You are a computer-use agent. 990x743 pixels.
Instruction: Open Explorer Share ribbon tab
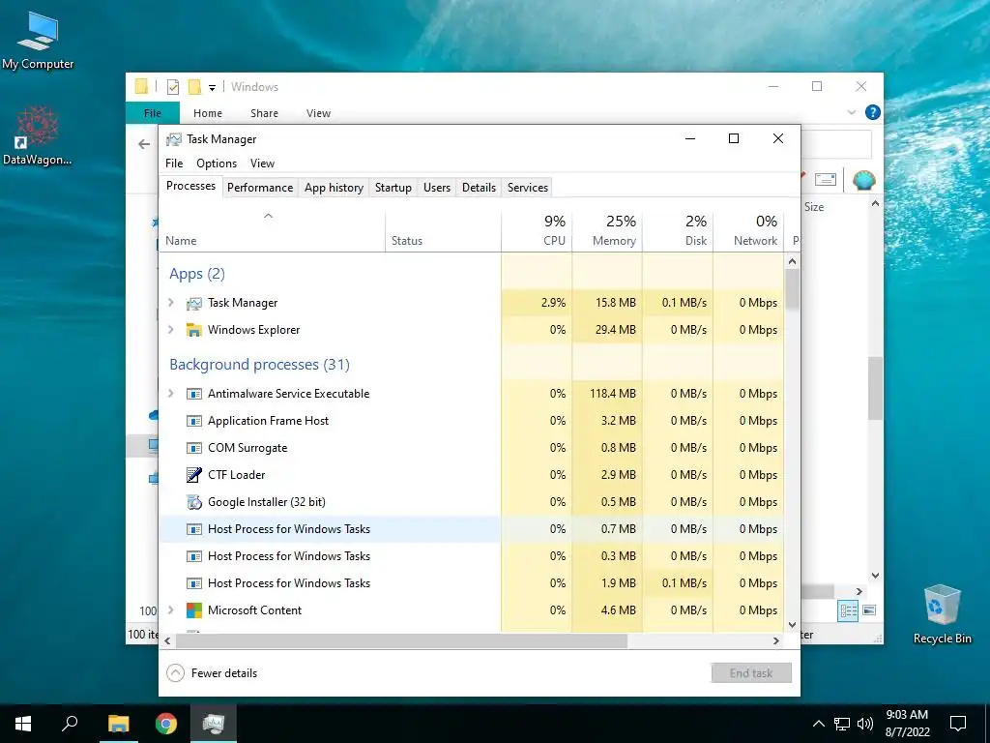264,113
